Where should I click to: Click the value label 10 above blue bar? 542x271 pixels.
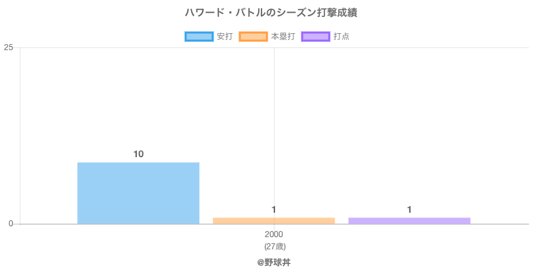138,154
